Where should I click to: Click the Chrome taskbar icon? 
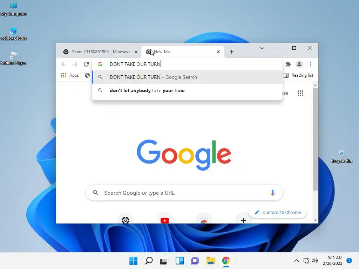point(226,261)
